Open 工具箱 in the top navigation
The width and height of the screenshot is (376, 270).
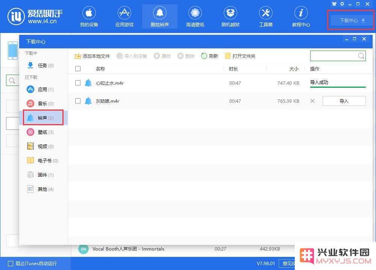coord(266,16)
